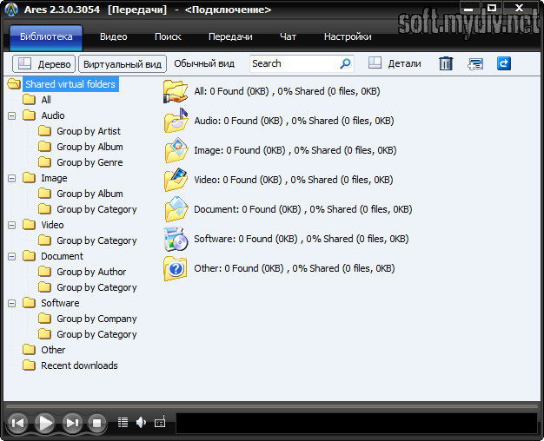The height and width of the screenshot is (441, 544).
Task: Toggle the playlist list icon
Action: tap(123, 422)
